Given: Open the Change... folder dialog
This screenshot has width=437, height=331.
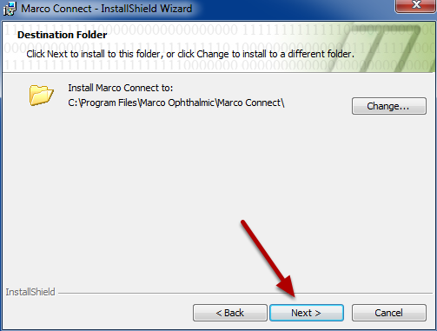Looking at the screenshot, I should (389, 106).
